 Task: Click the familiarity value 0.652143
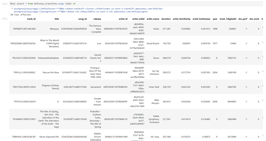(186, 87)
